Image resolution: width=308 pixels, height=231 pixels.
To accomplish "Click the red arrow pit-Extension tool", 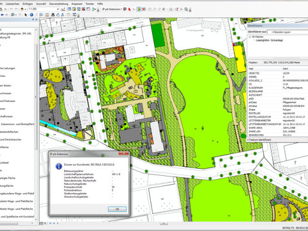I will (130, 10).
